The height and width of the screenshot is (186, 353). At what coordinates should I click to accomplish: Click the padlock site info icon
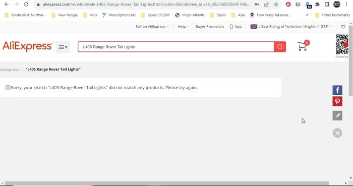point(38,5)
